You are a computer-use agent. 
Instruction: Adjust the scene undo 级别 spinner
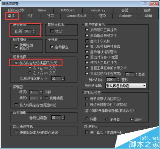pos(34,31)
